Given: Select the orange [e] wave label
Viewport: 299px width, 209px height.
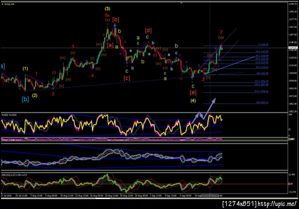Looking at the screenshot, I should point(193,93).
